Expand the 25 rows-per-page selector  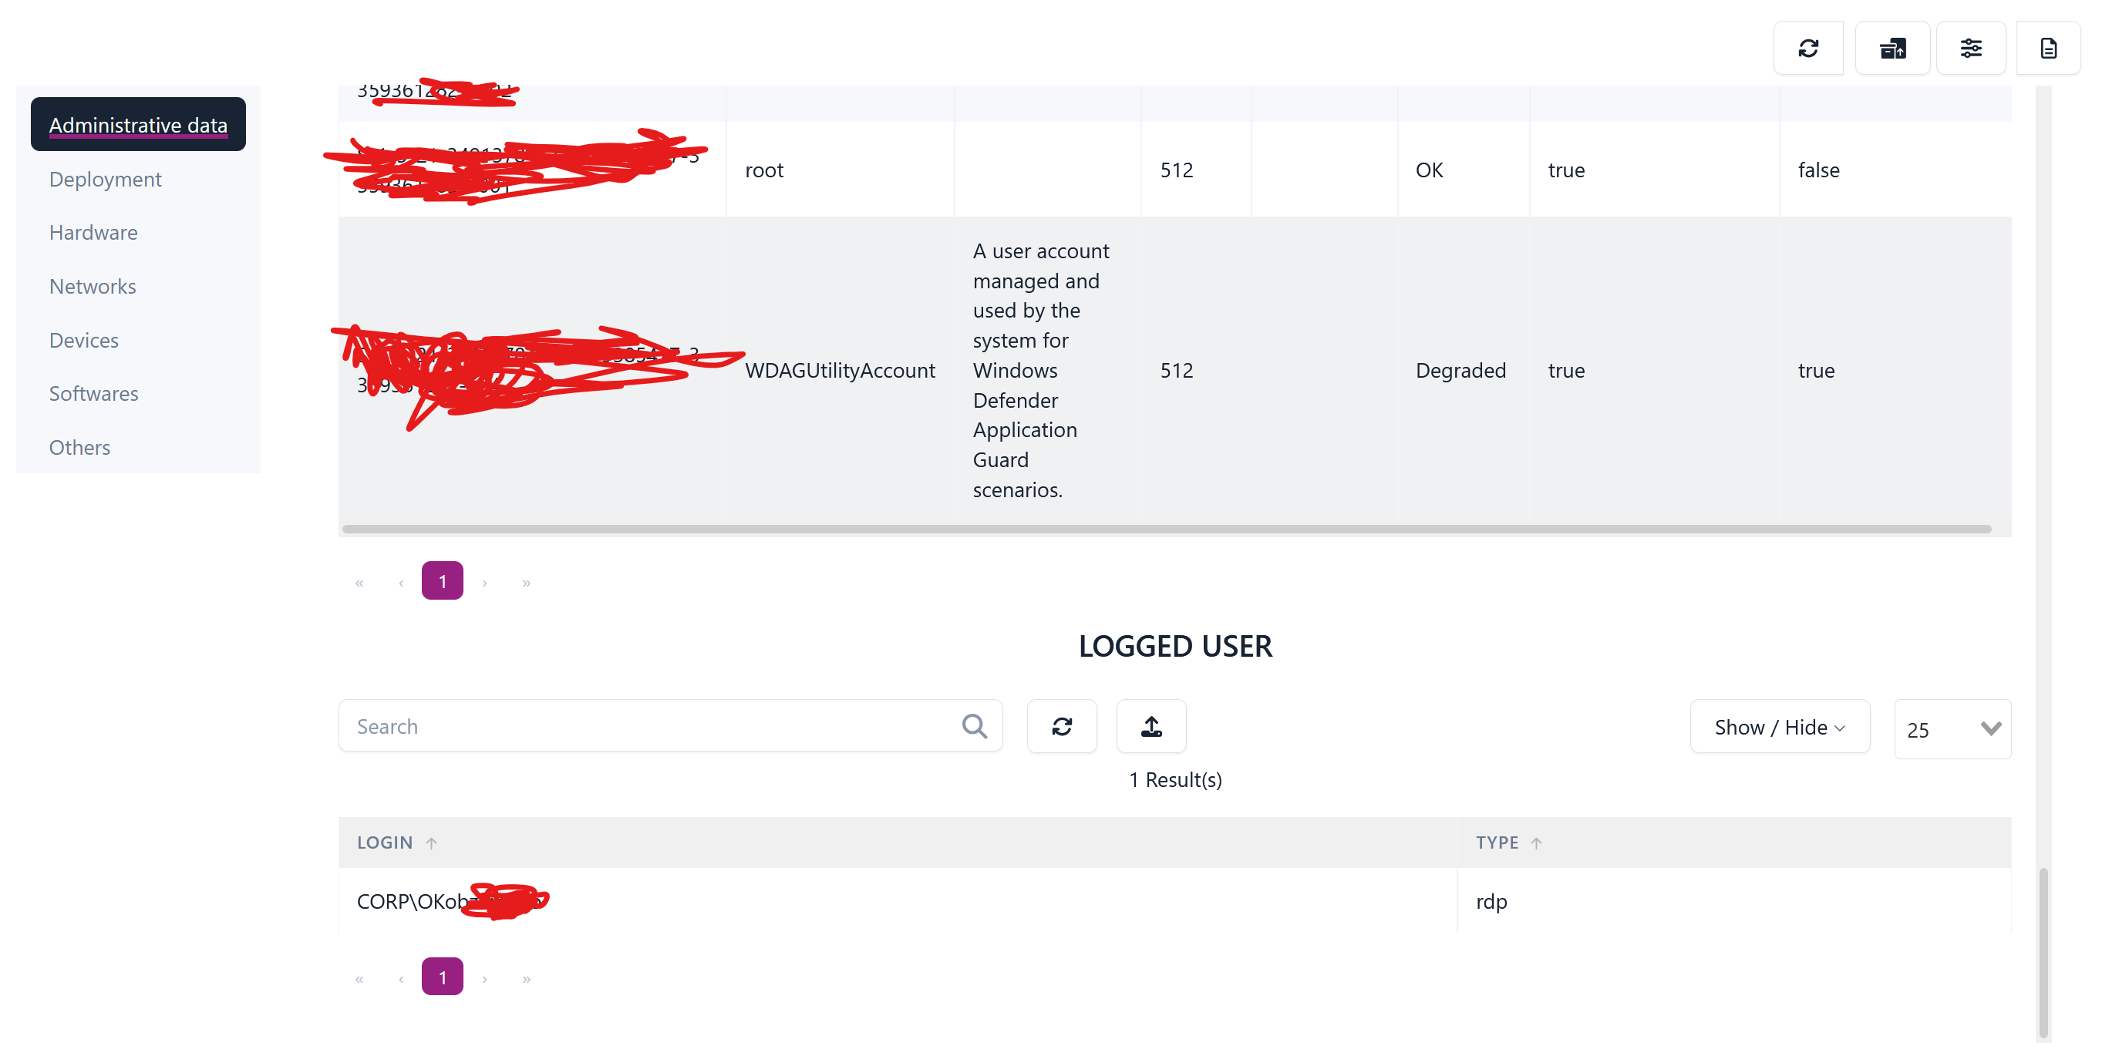click(1952, 728)
